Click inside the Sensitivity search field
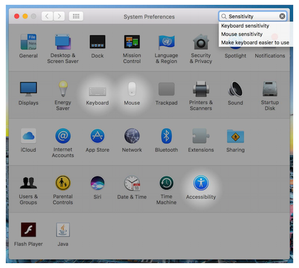This screenshot has height=268, width=299. [x=253, y=16]
